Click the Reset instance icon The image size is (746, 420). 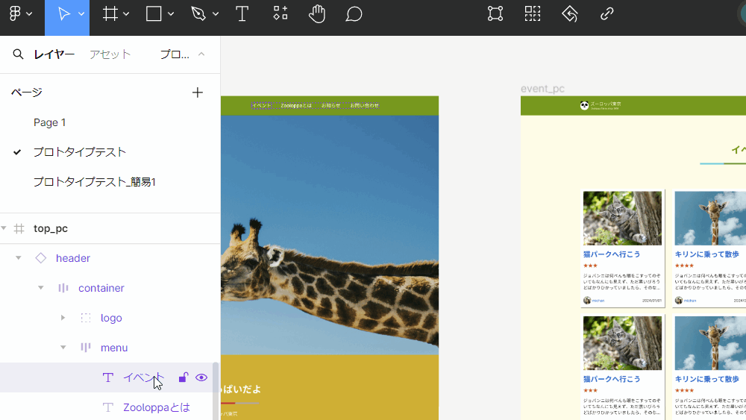click(x=569, y=13)
